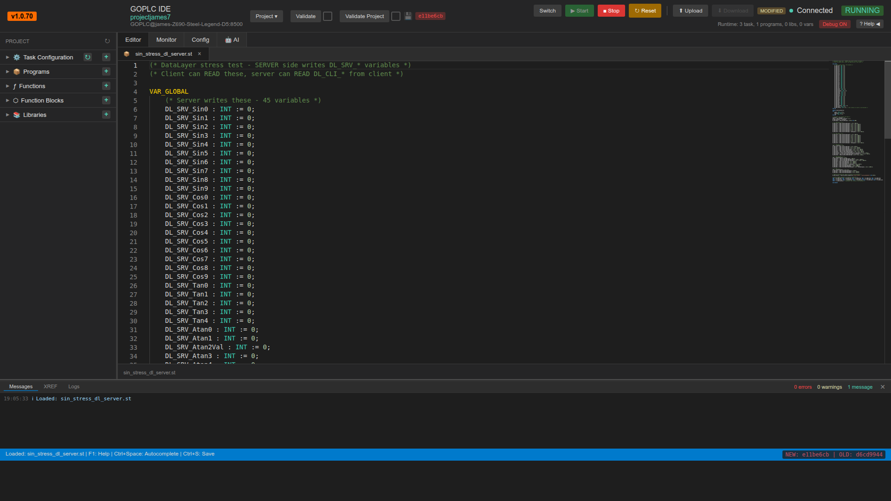Switch to the XREF tab
The height and width of the screenshot is (501, 891).
pos(50,386)
